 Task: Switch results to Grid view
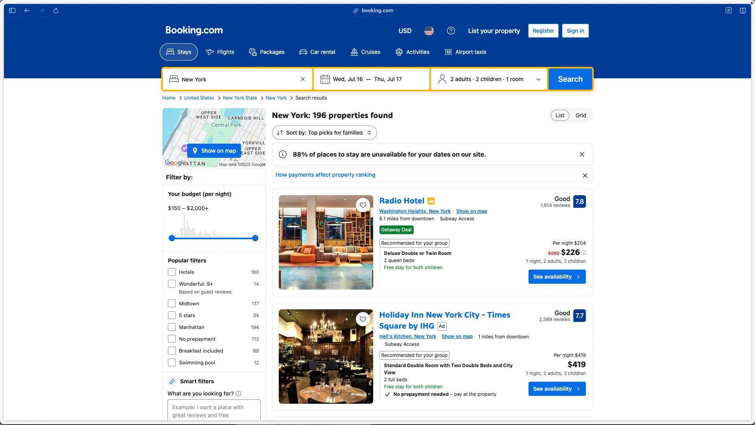click(x=581, y=115)
